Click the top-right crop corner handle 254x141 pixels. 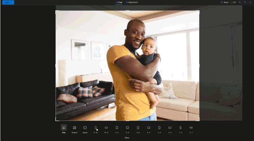point(199,11)
